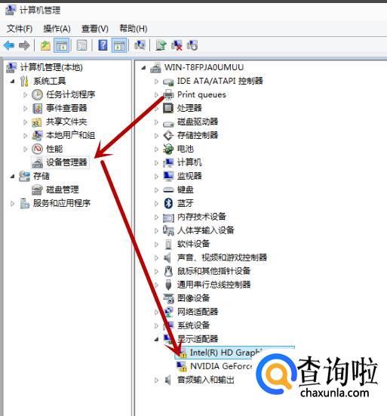Expand the 服务和应用程序 node

coord(12,204)
